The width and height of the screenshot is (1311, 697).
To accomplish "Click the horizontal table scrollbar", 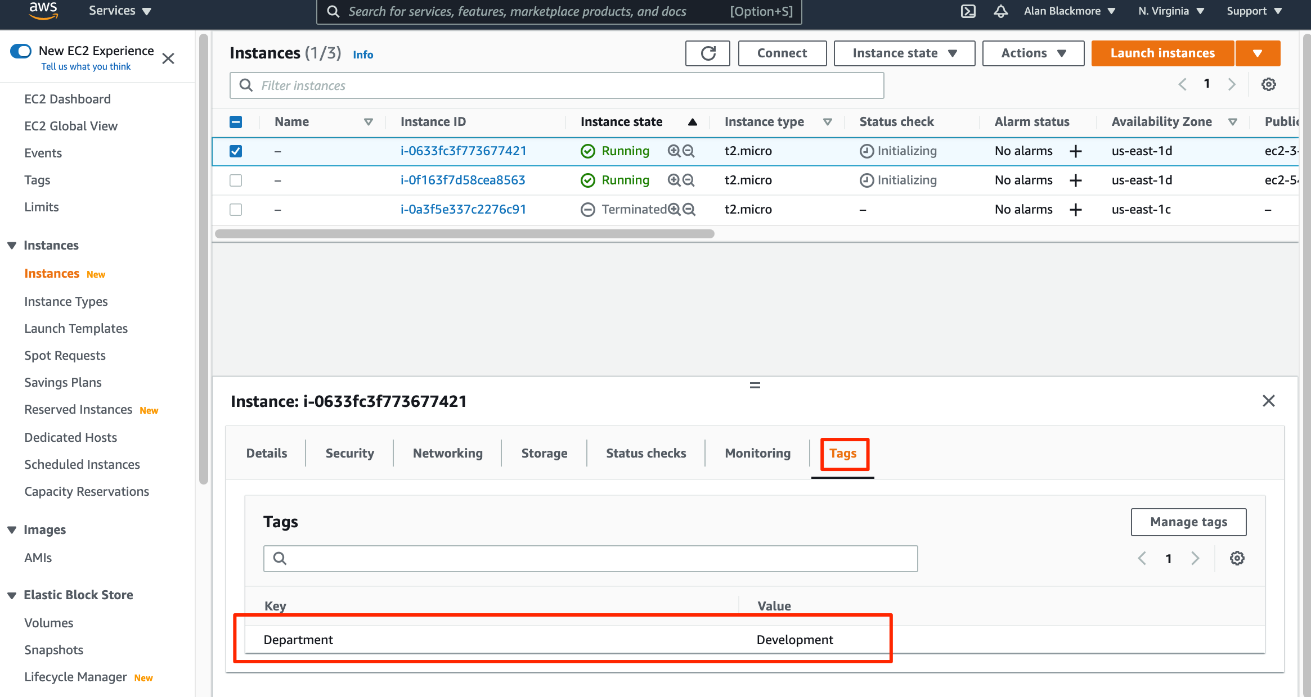I will coord(464,234).
